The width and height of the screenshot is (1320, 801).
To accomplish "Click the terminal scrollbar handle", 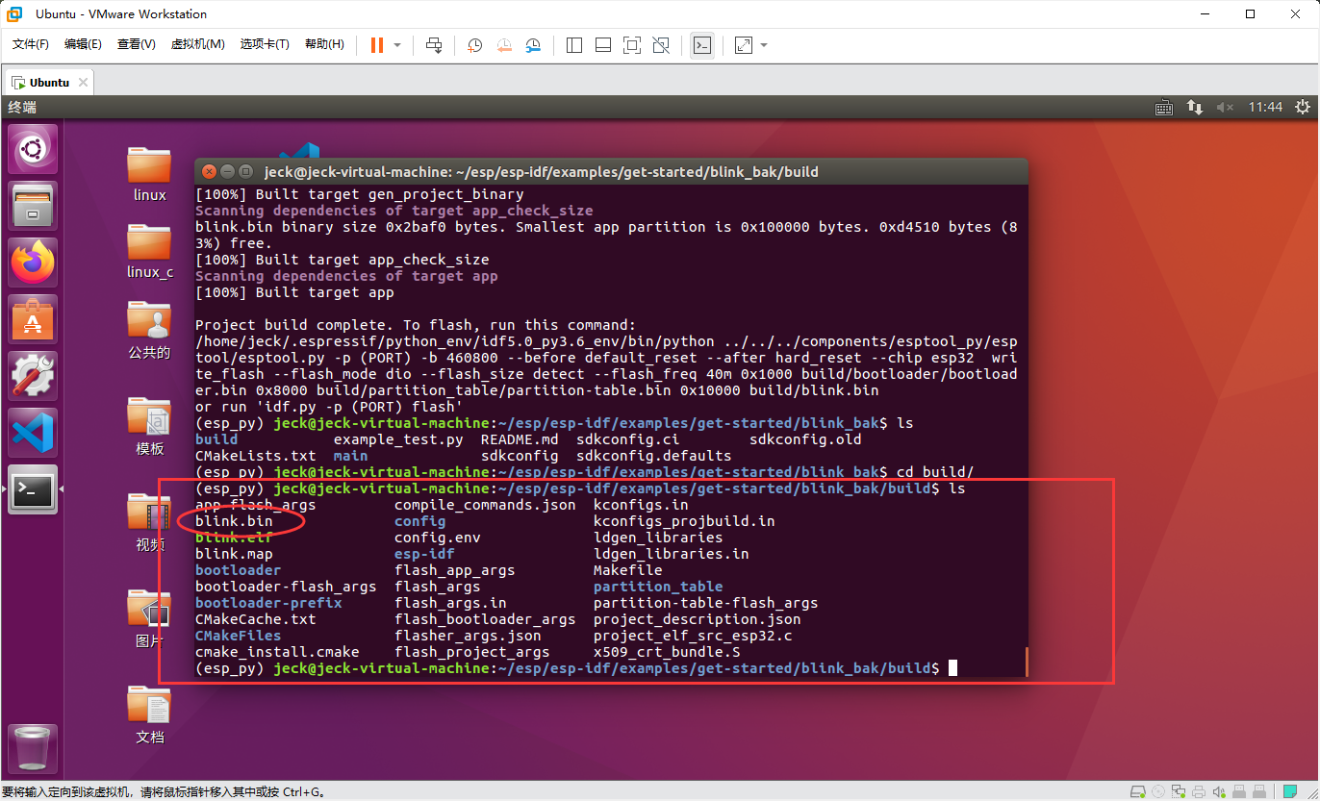I will click(x=1026, y=662).
